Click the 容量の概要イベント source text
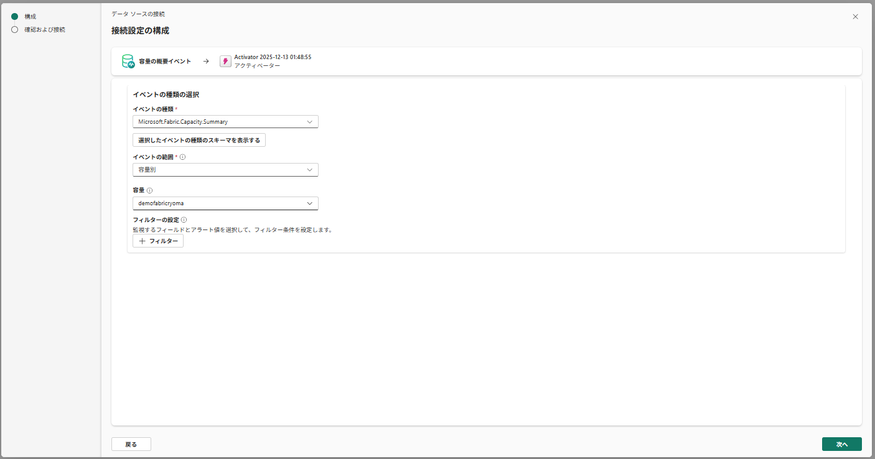875x459 pixels. pyautogui.click(x=165, y=62)
